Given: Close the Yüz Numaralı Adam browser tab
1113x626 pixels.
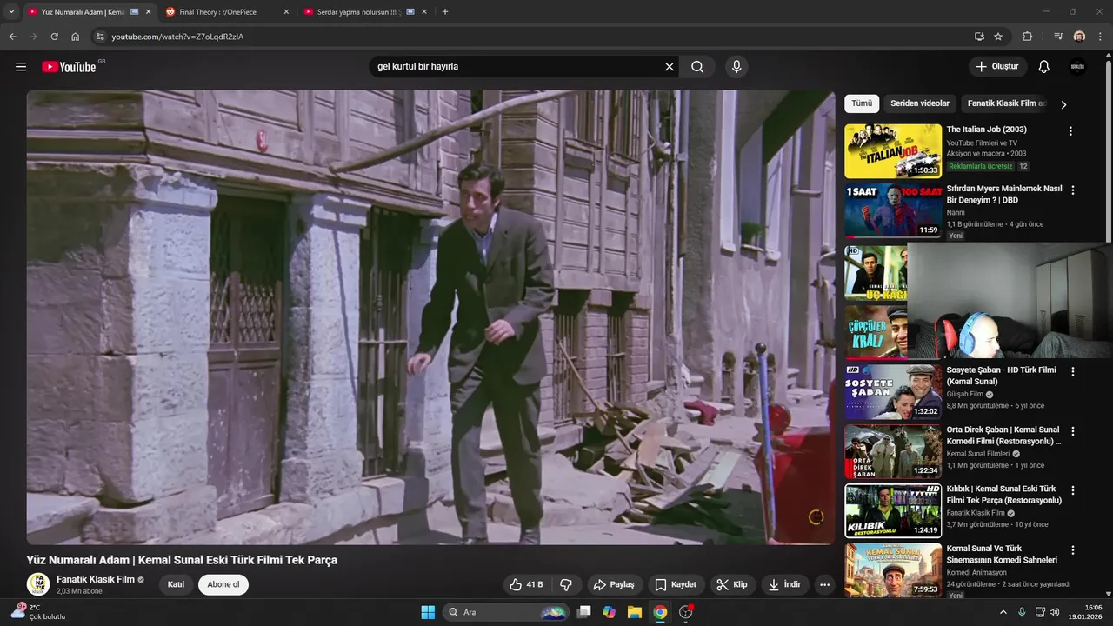Looking at the screenshot, I should [148, 12].
